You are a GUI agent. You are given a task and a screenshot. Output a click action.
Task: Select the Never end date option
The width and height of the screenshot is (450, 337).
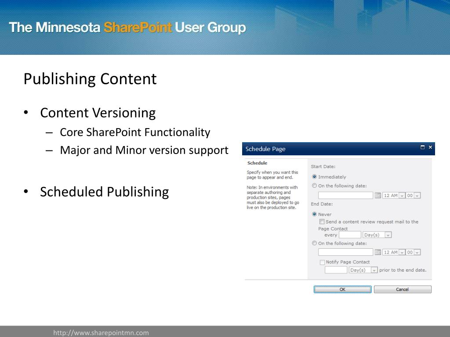[x=314, y=214]
